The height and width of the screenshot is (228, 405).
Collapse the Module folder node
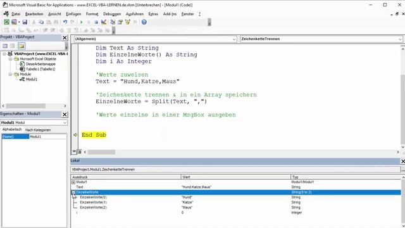10,74
